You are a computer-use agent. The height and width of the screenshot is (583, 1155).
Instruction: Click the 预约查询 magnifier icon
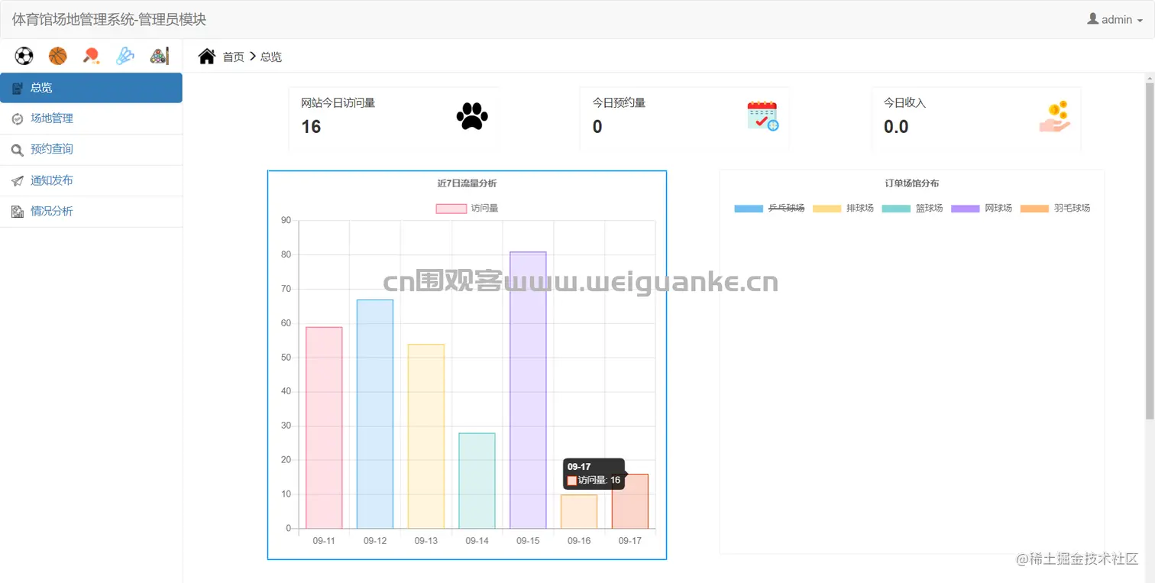(x=18, y=150)
